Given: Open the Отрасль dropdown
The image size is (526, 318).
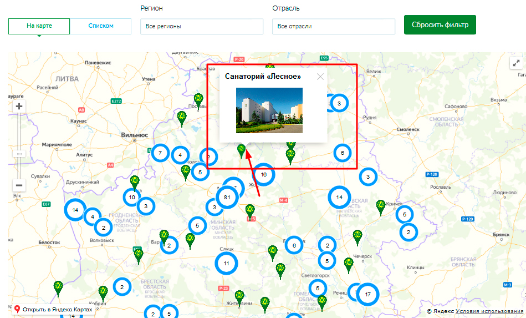Looking at the screenshot, I should (333, 26).
